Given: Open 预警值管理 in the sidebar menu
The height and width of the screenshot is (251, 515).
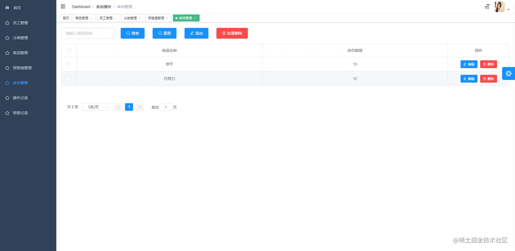Looking at the screenshot, I should coord(28,68).
